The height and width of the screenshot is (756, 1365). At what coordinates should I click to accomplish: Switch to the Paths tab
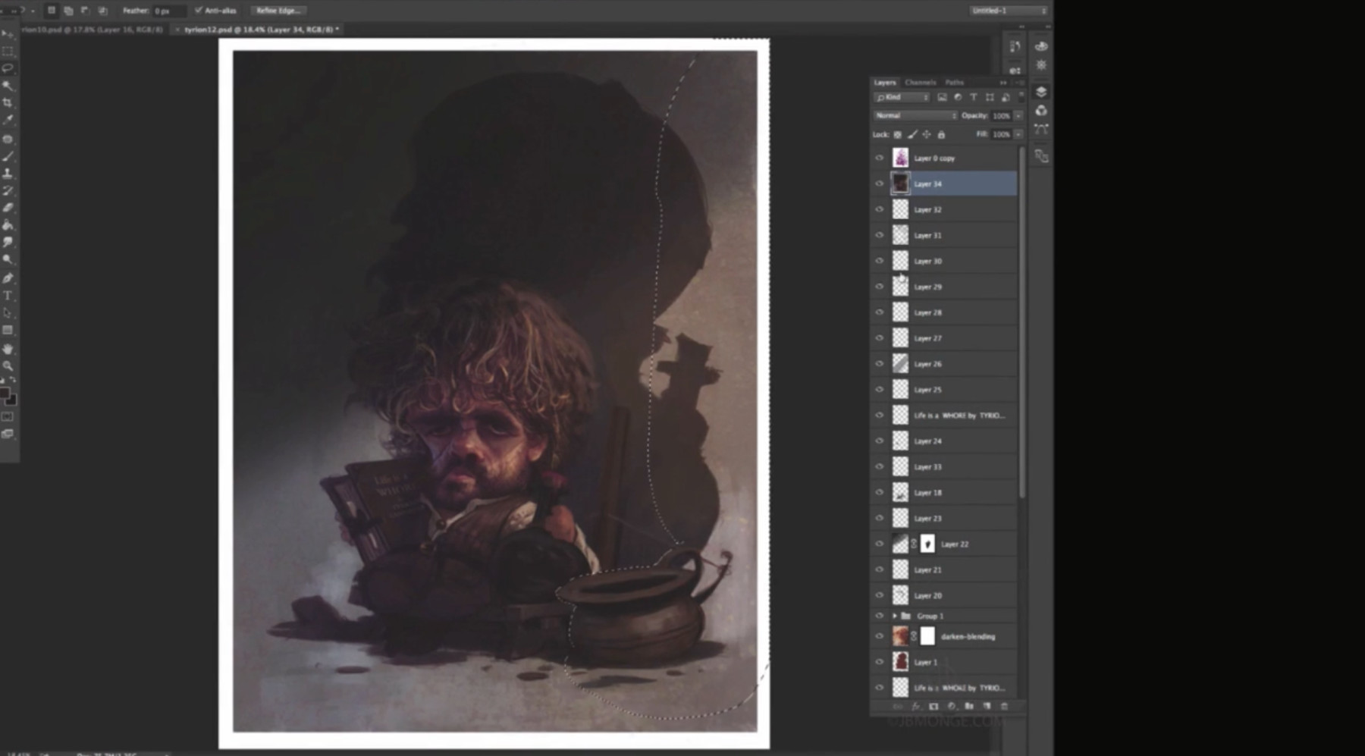tap(954, 82)
